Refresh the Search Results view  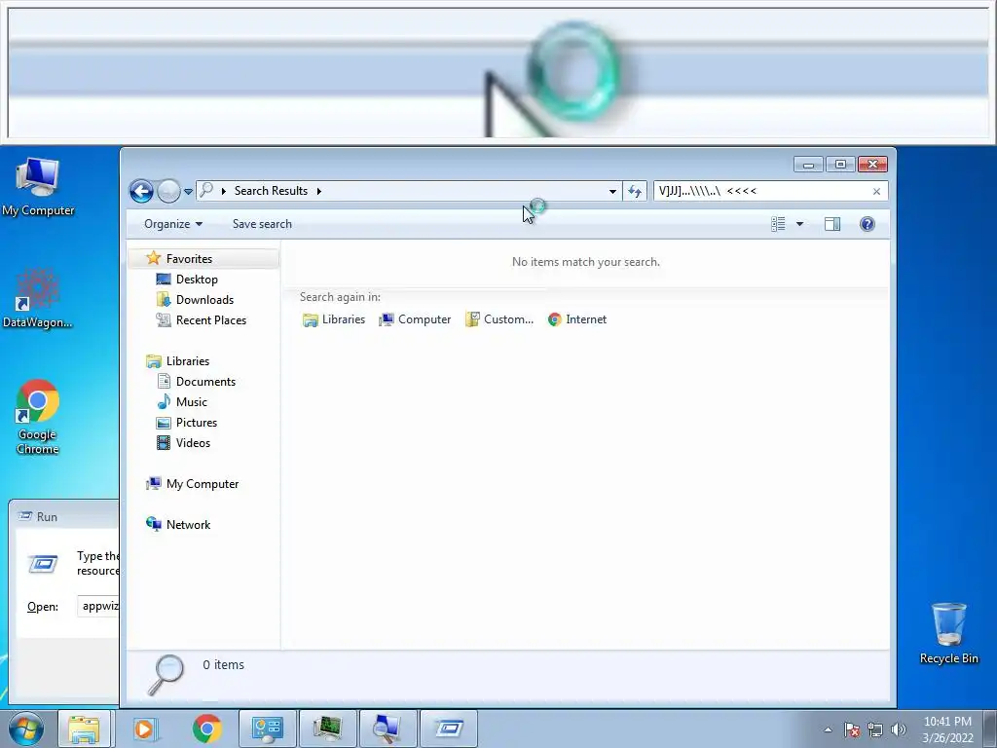click(635, 191)
